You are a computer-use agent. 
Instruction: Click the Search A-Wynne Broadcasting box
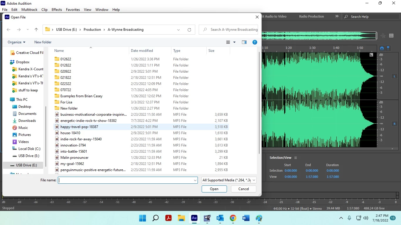click(229, 30)
